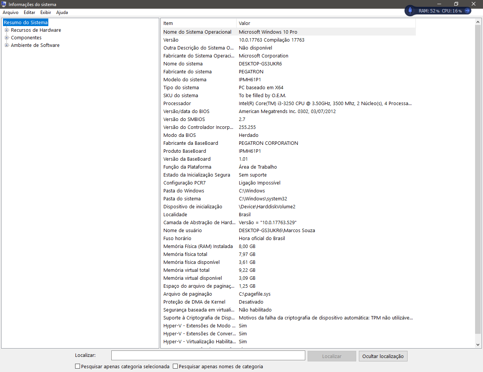Click Ocultar localização button

coord(383,356)
